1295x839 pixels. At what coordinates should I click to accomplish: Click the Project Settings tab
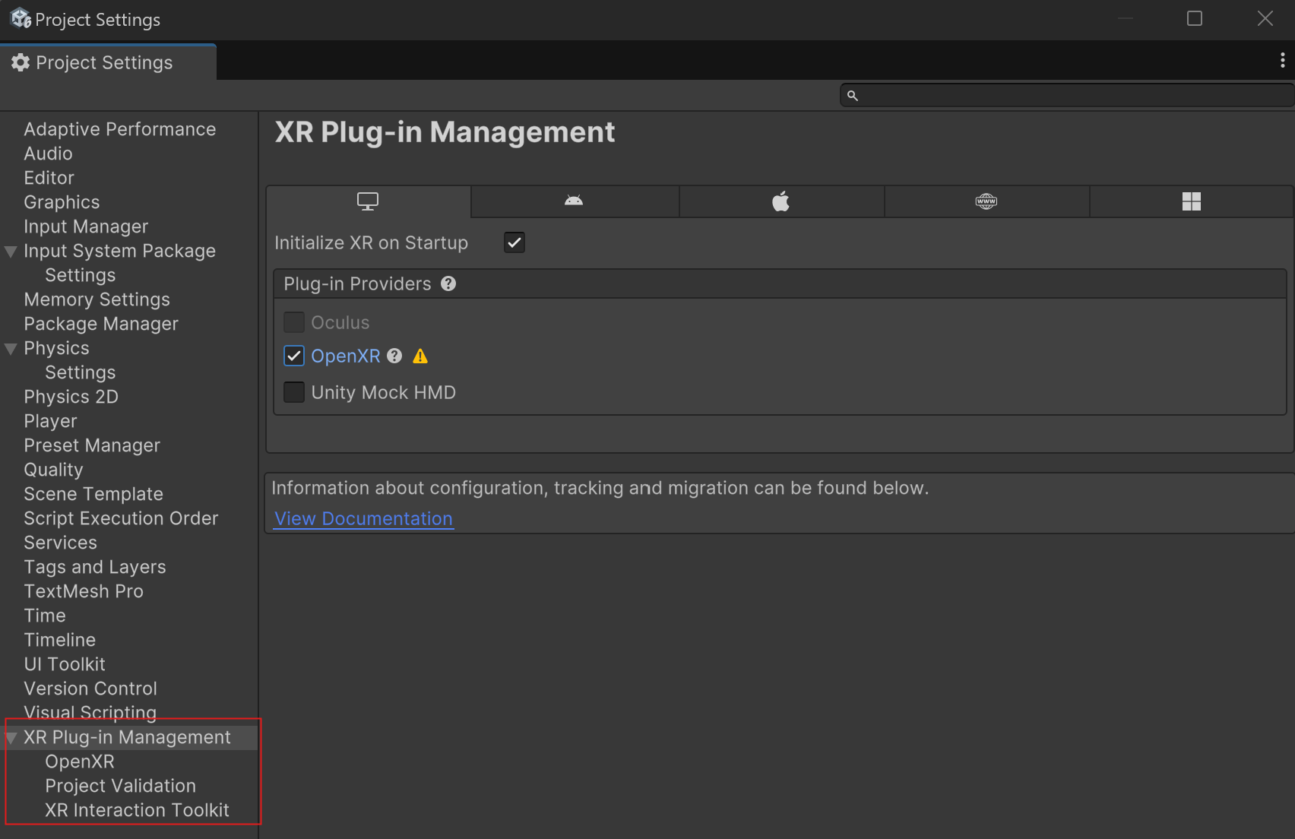[104, 62]
